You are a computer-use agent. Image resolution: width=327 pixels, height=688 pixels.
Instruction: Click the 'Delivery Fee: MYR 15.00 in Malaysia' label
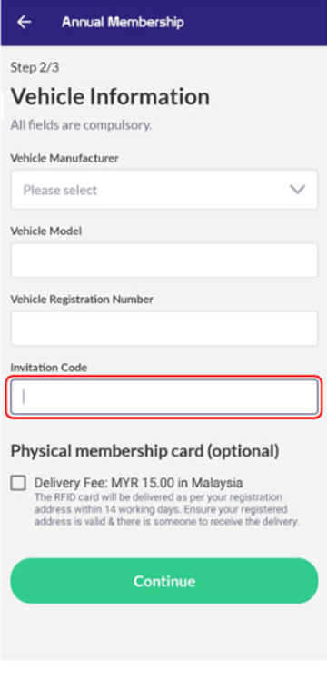(x=138, y=483)
